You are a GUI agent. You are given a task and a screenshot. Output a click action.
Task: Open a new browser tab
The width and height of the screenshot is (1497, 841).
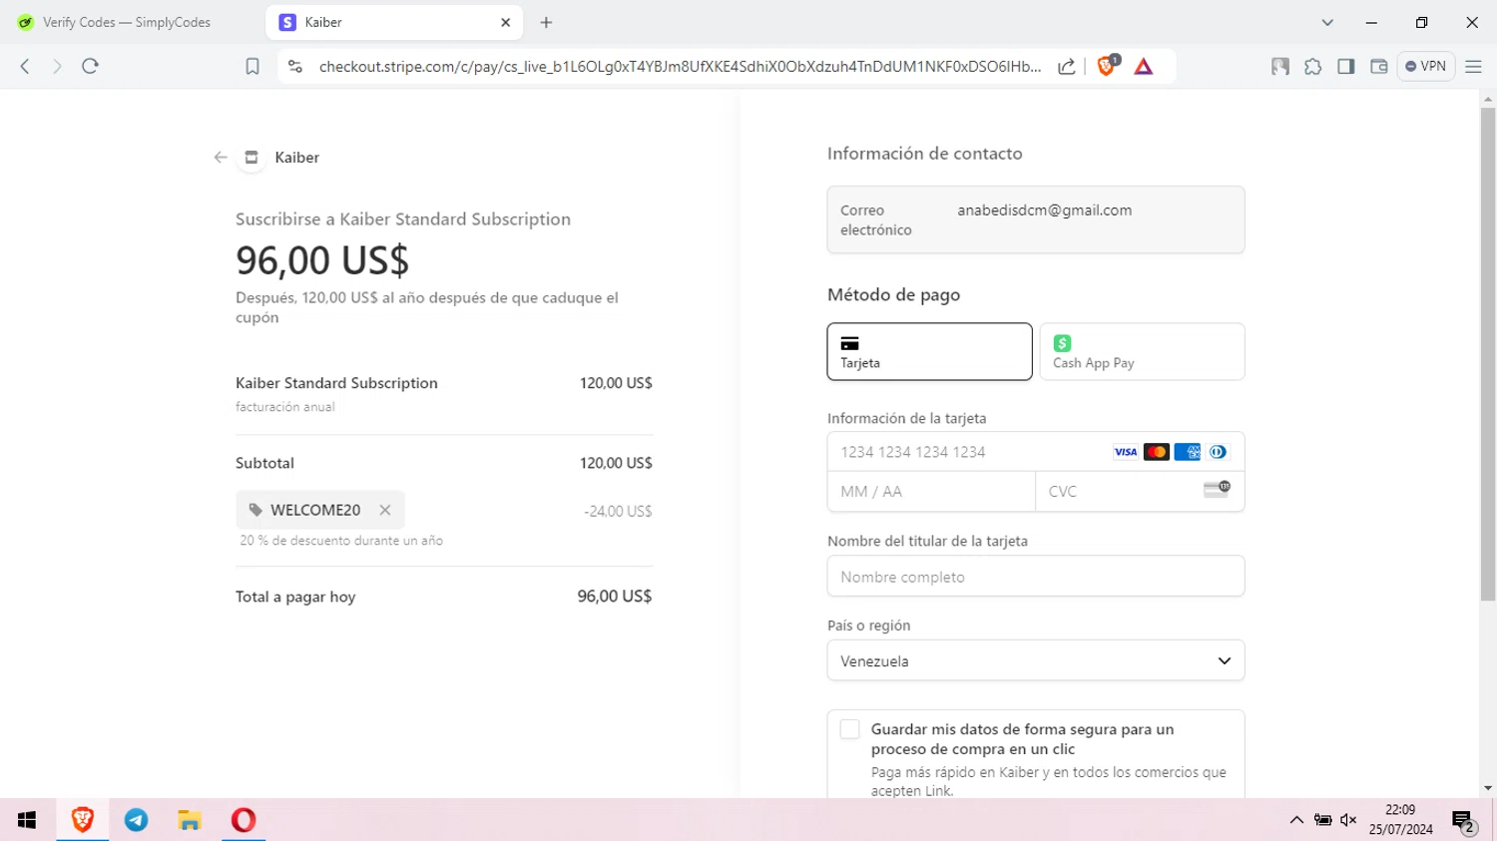[546, 22]
